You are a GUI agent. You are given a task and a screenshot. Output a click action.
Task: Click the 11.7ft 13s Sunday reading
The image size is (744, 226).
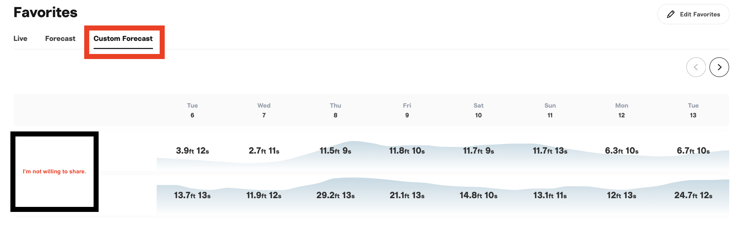point(550,151)
